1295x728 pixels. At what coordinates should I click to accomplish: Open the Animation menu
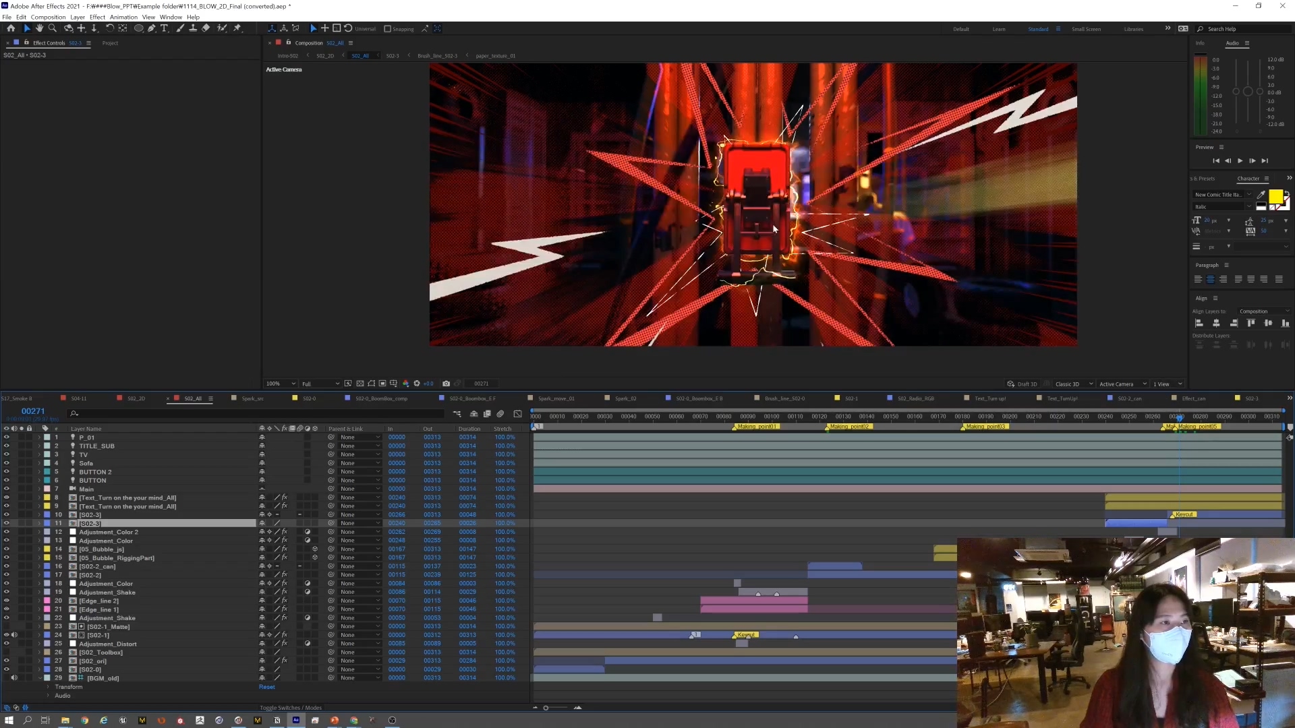point(123,17)
